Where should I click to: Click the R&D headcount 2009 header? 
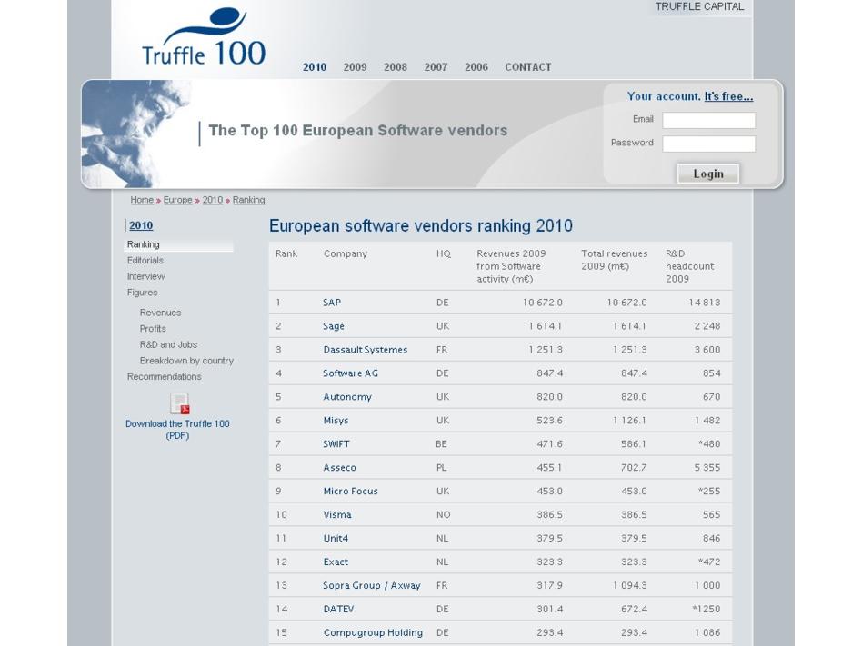[x=689, y=266]
